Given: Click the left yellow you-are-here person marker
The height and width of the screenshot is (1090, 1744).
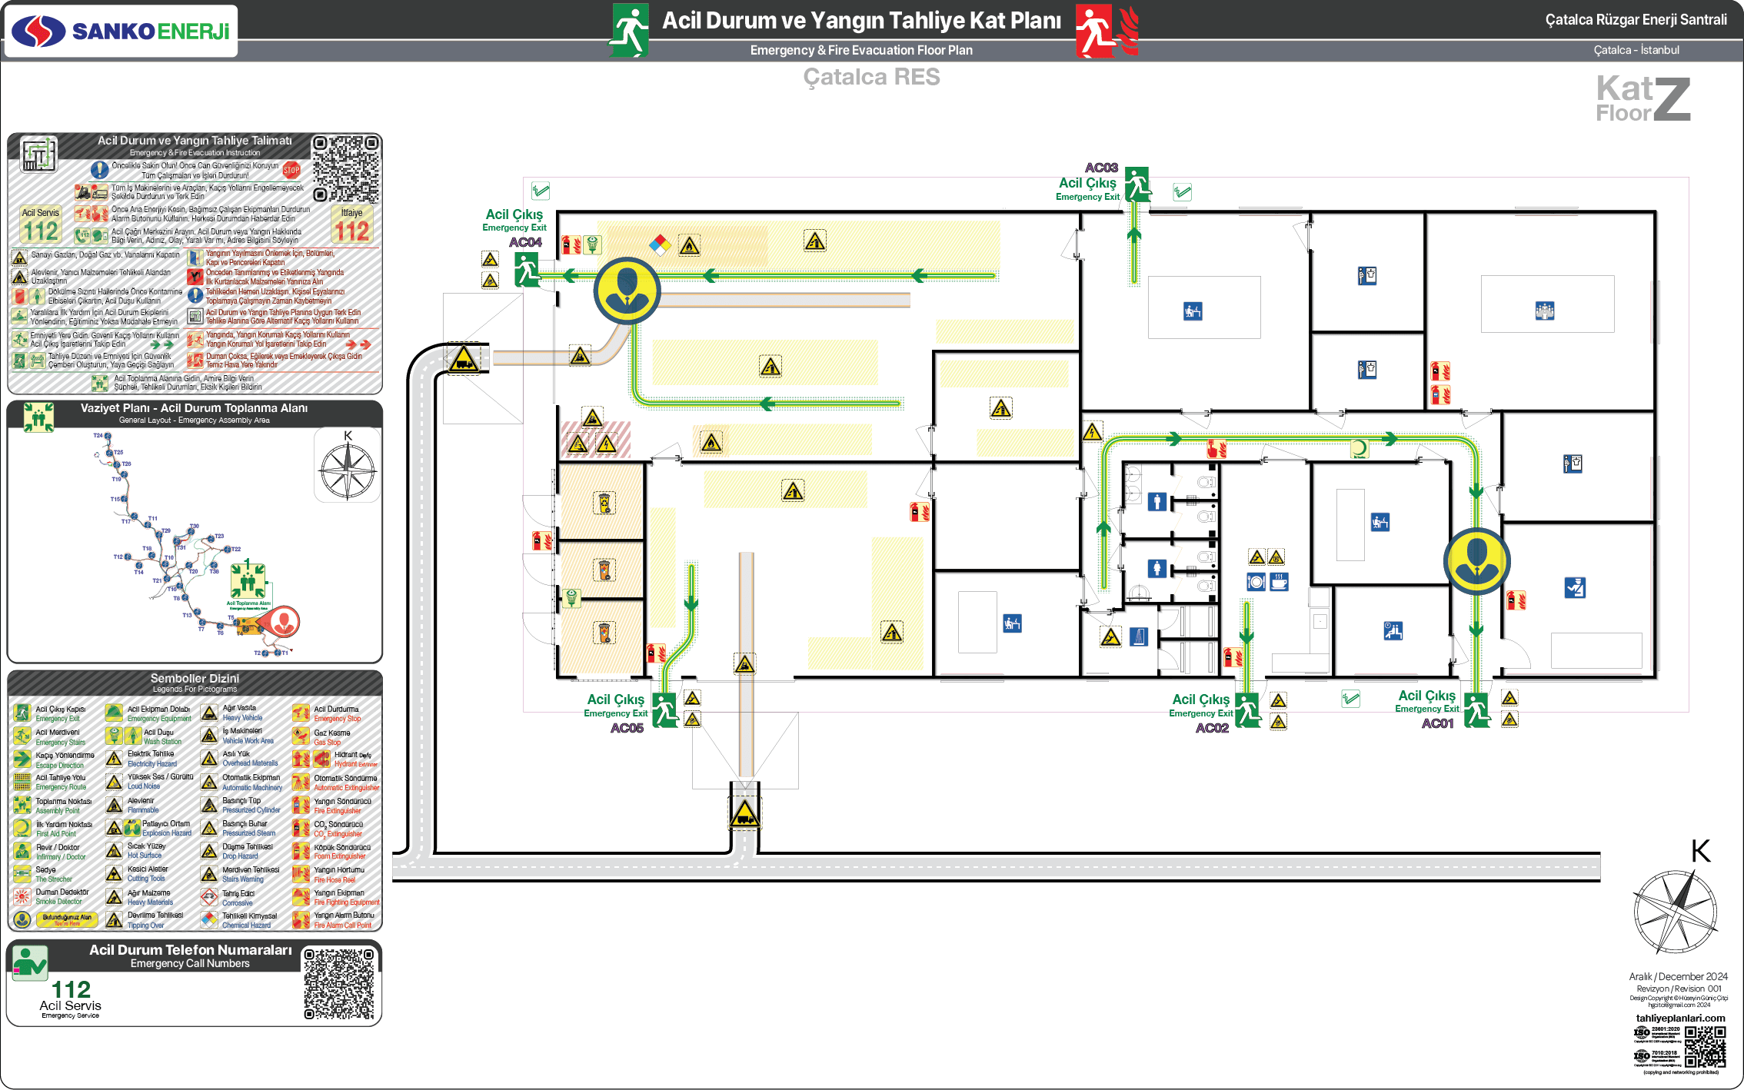Looking at the screenshot, I should click(627, 291).
